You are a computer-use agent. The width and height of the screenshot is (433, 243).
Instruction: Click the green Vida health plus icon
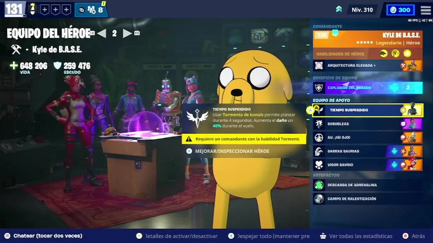[14, 65]
